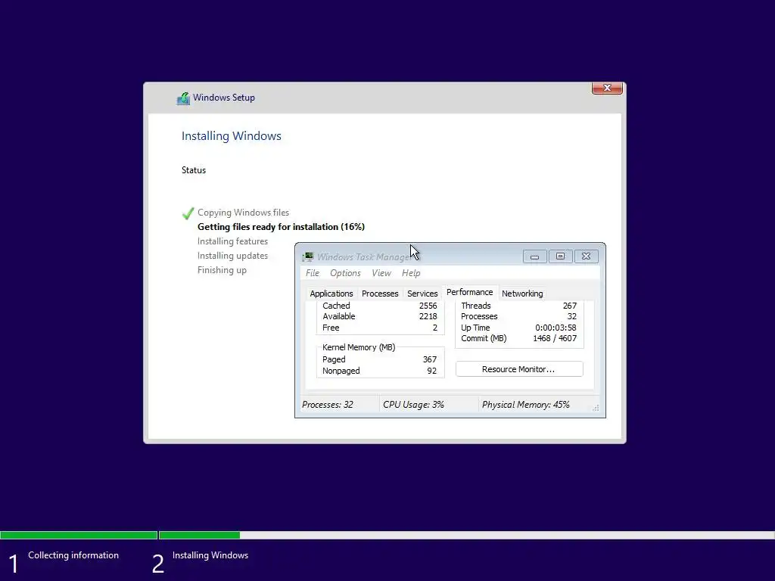
Task: Close the Windows Setup dialog
Action: pyautogui.click(x=607, y=88)
